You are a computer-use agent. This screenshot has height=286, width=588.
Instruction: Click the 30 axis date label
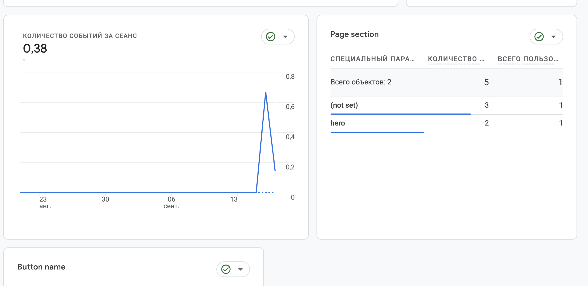point(105,199)
